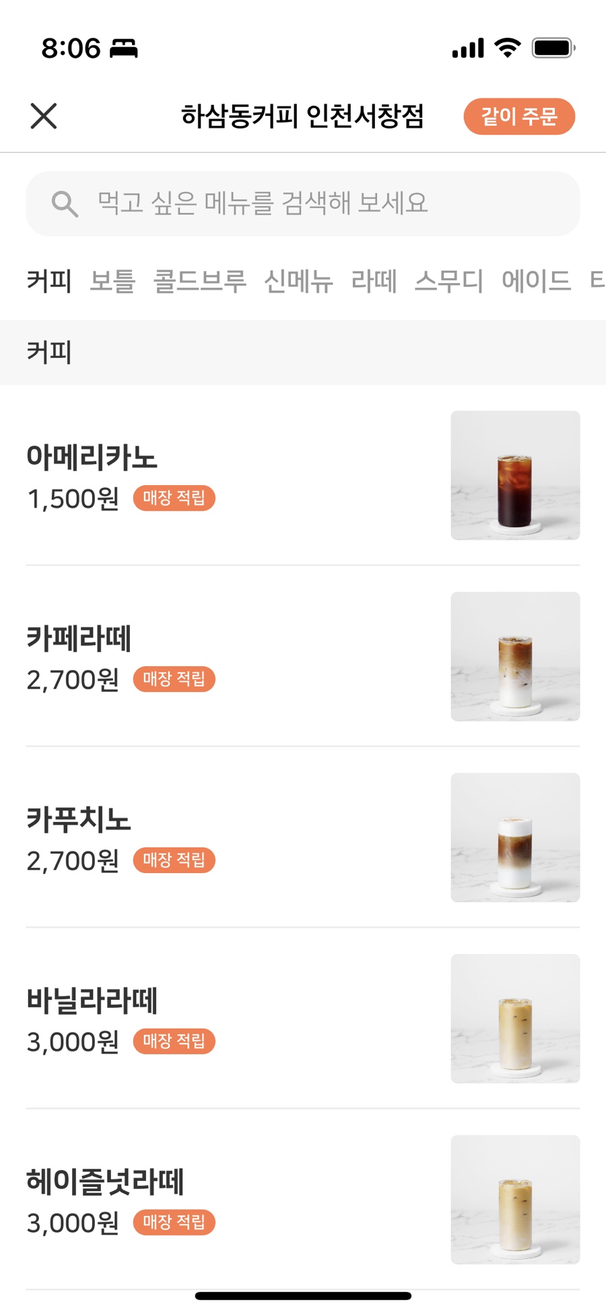Select the 라떼 category tab
The image size is (606, 1313).
(374, 281)
